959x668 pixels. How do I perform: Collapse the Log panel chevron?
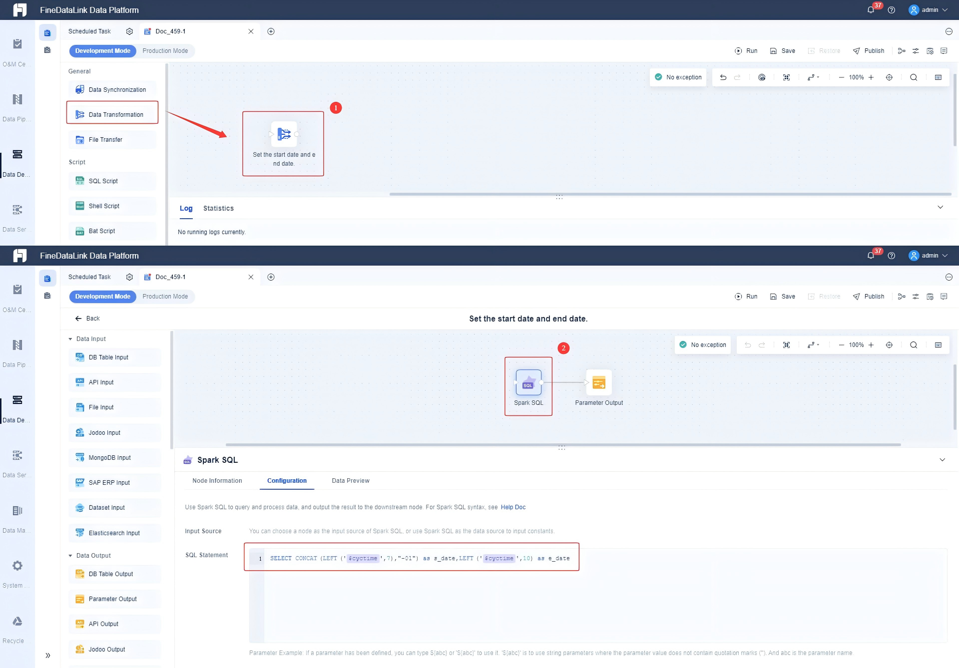point(940,207)
